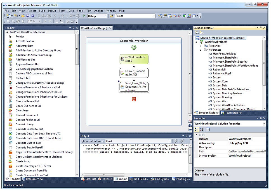This screenshot has width=271, height=191.
Task: Select the onWorkflowActivated1 activity
Action: point(134,59)
